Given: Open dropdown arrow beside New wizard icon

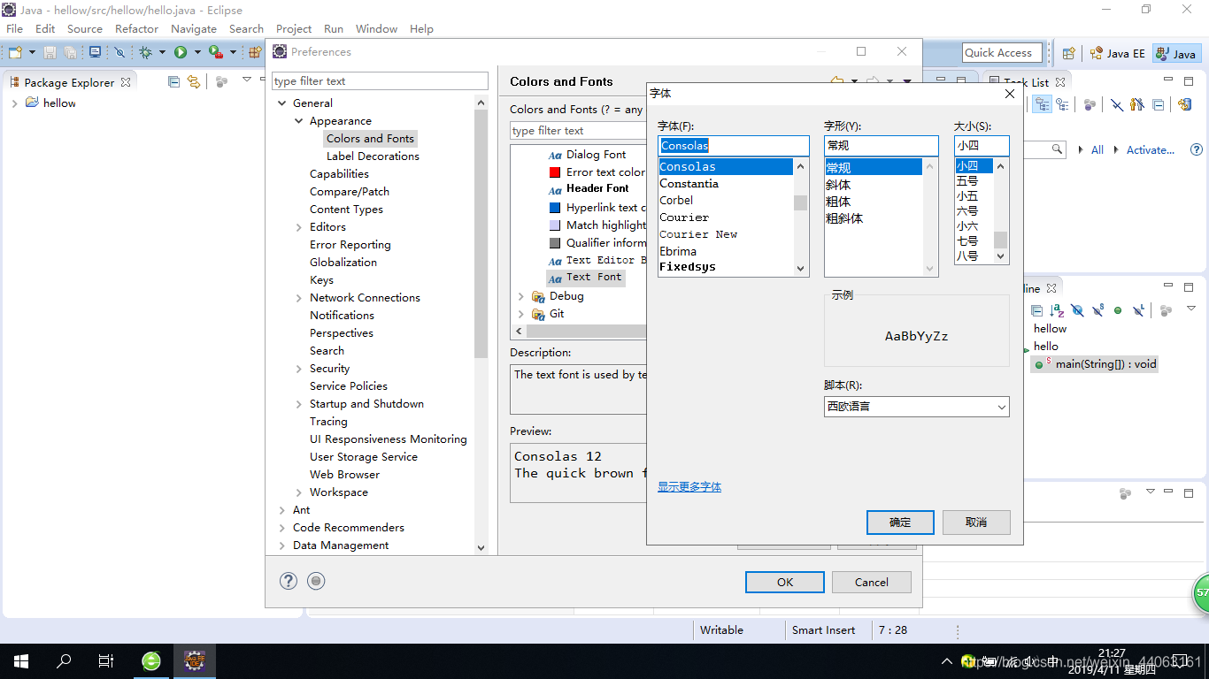Looking at the screenshot, I should pyautogui.click(x=31, y=53).
